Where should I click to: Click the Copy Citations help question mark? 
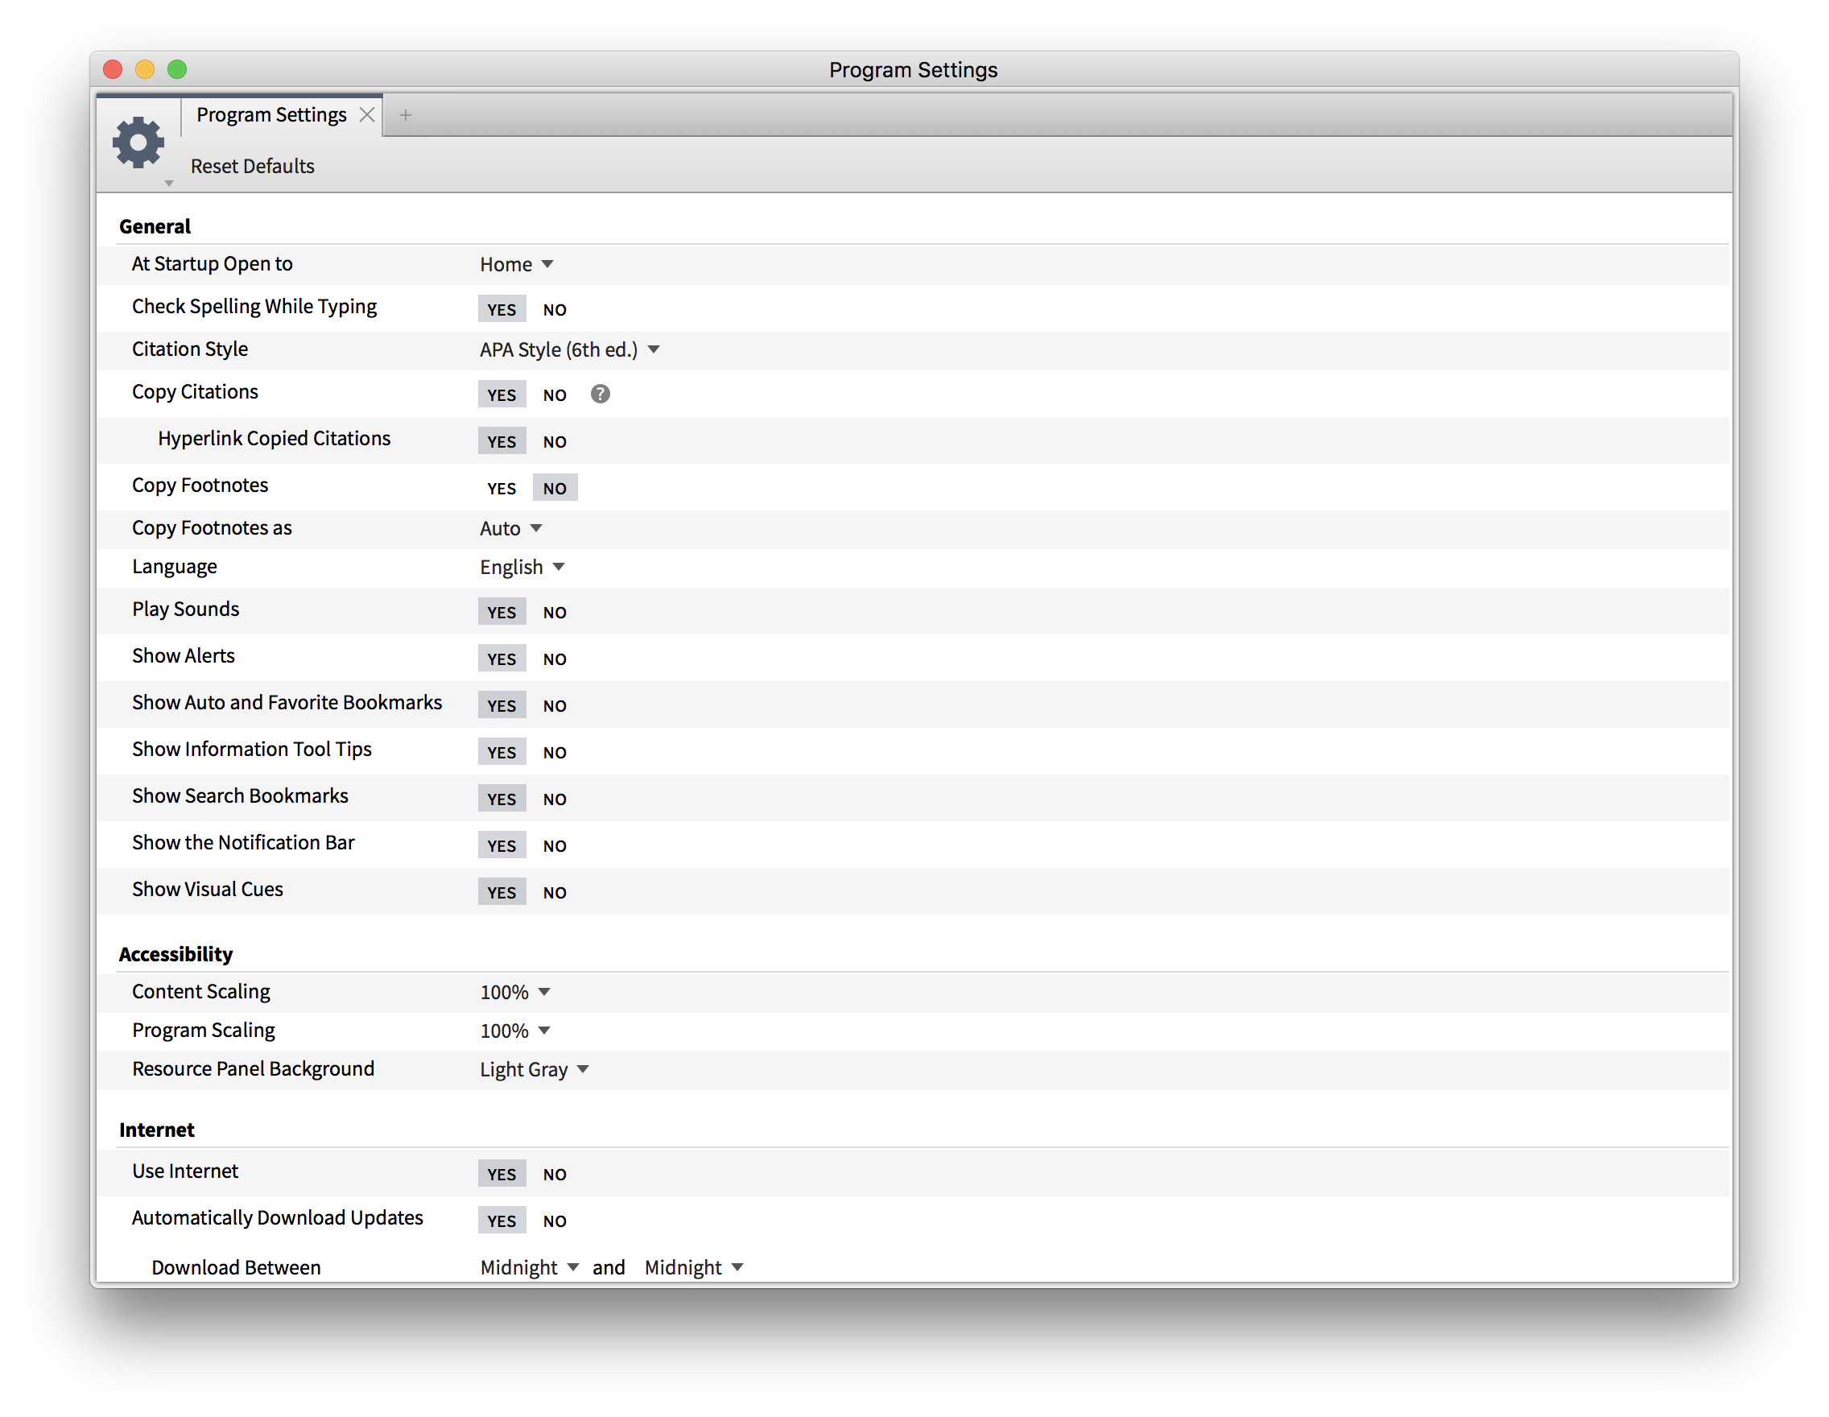600,394
